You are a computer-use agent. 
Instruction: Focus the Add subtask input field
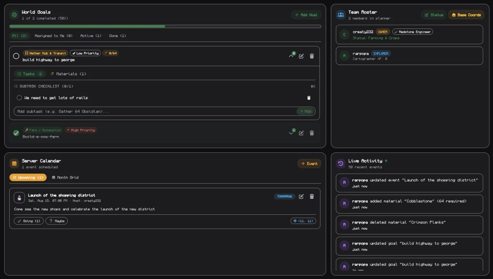[164, 111]
